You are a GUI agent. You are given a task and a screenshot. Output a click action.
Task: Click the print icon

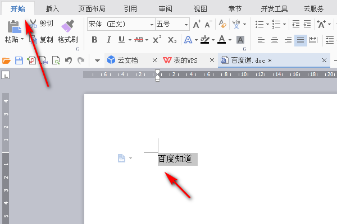tap(44, 60)
